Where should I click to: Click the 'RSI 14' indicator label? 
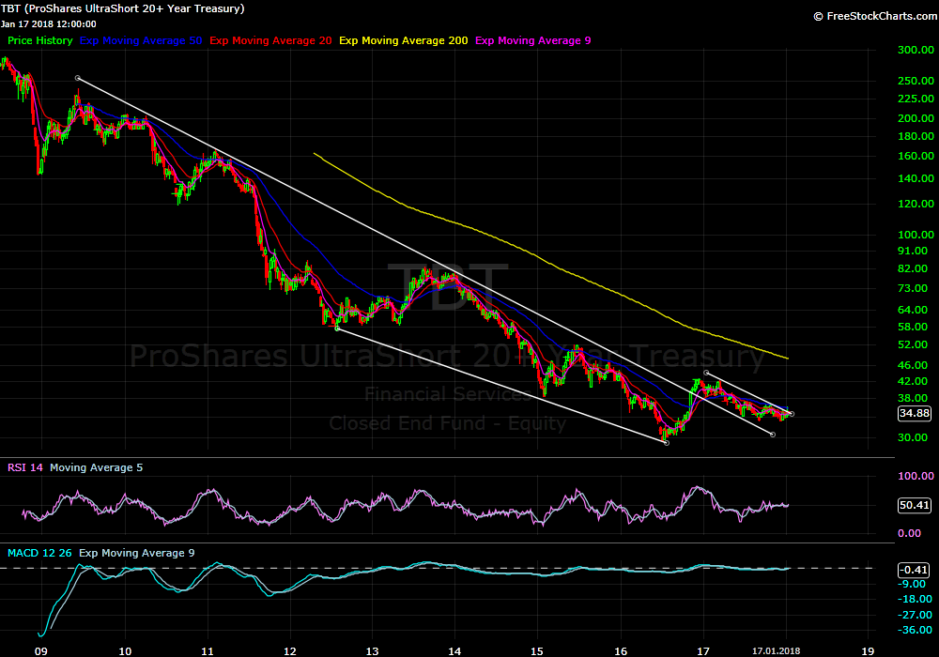tap(25, 467)
